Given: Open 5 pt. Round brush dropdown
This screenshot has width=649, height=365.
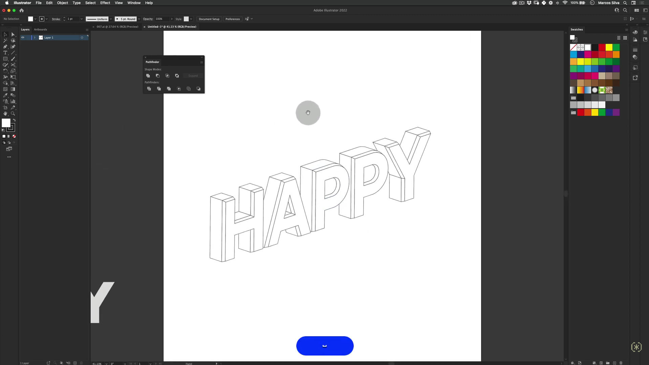Looking at the screenshot, I should [x=139, y=19].
